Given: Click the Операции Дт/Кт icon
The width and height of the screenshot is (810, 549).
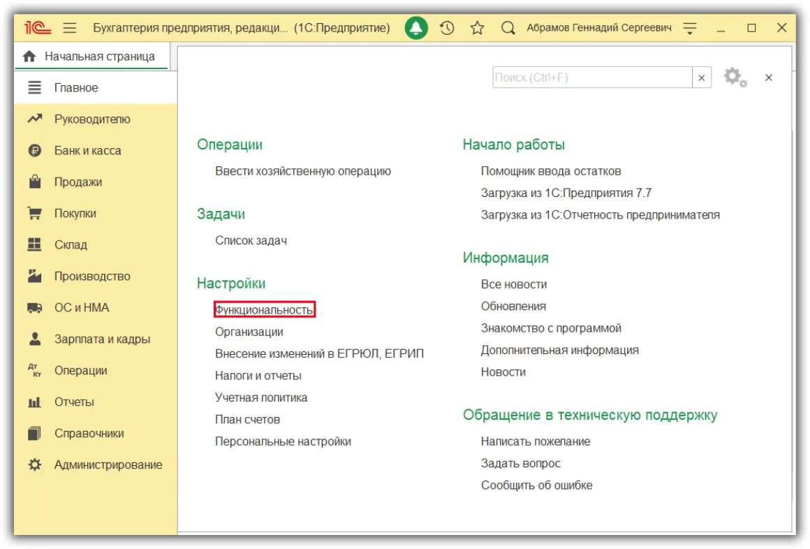Looking at the screenshot, I should coord(35,371).
